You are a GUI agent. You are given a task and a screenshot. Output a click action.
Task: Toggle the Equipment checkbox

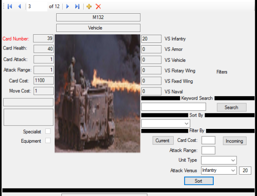point(48,141)
